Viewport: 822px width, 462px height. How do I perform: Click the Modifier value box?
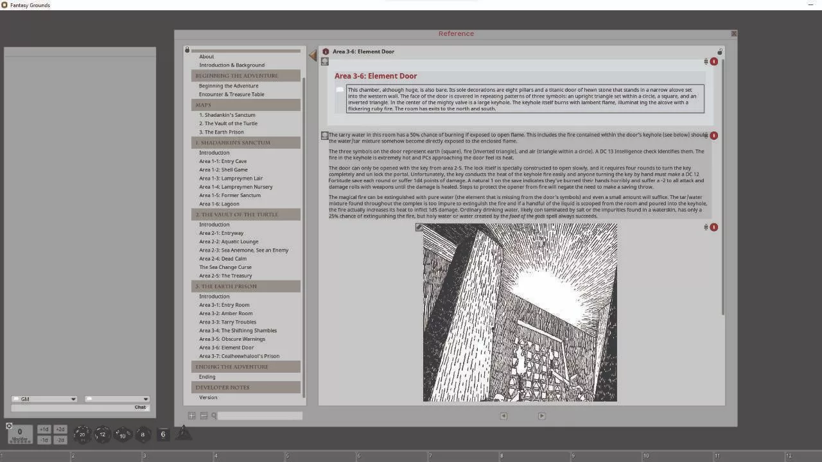[x=19, y=434]
